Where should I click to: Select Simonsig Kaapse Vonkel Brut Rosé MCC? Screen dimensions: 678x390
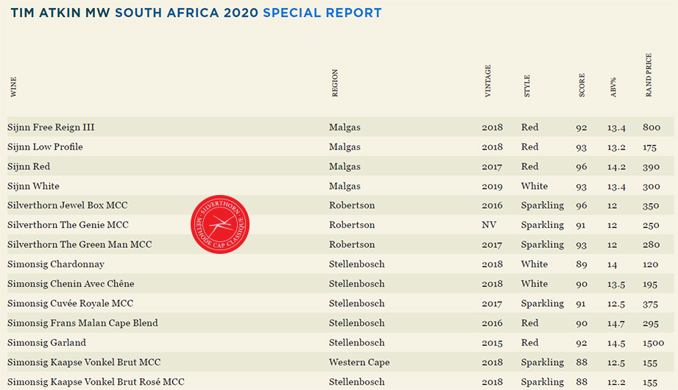point(96,382)
